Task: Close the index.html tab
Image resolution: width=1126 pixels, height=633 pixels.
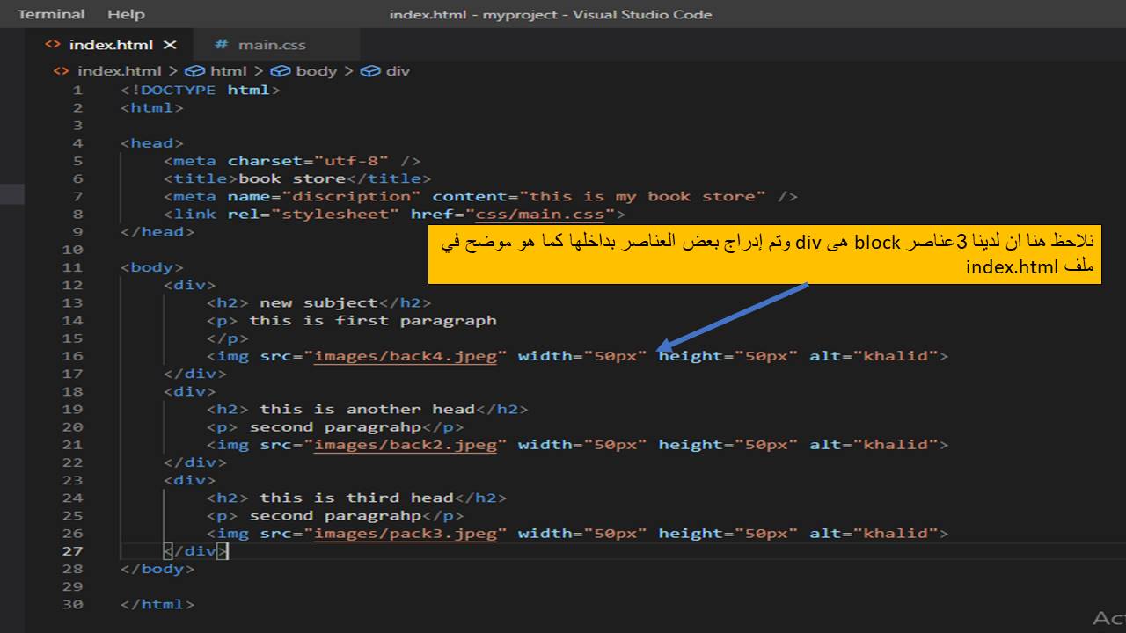Action: [x=170, y=44]
